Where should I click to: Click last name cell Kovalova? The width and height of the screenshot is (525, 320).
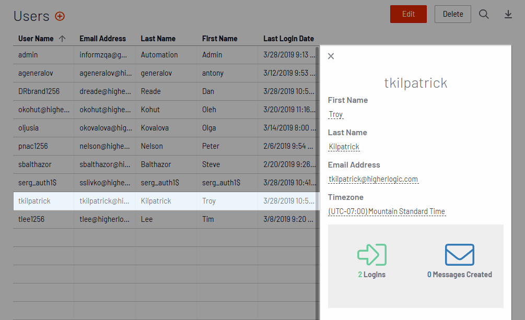[166, 128]
